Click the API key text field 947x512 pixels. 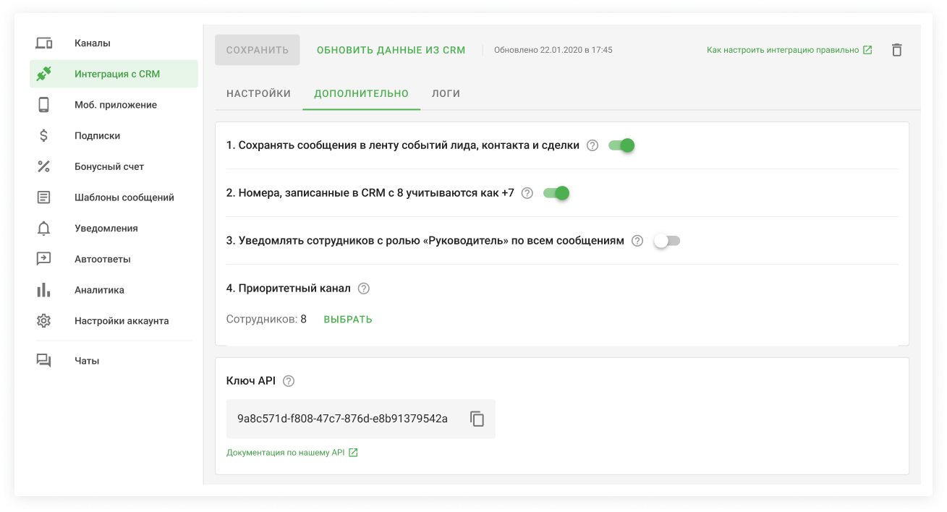[x=342, y=419]
